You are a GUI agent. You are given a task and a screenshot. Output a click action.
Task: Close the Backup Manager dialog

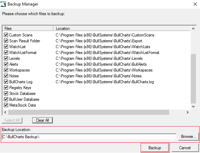[x=195, y=4]
